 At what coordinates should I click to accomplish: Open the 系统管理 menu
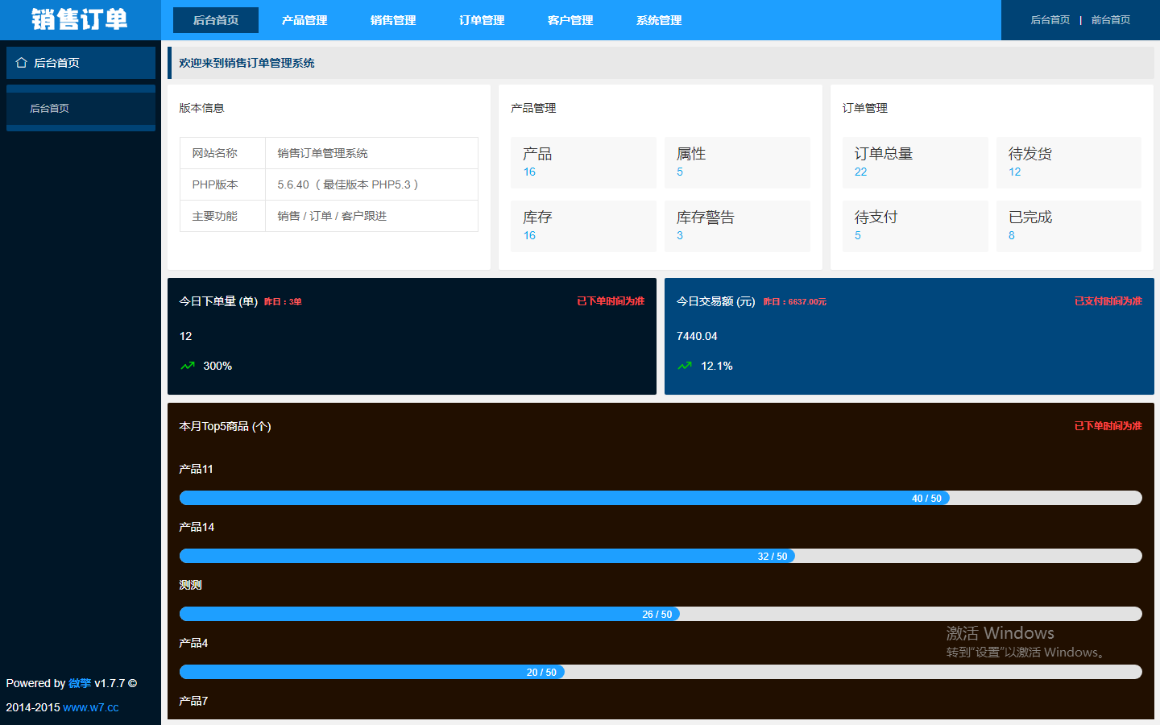tap(657, 21)
